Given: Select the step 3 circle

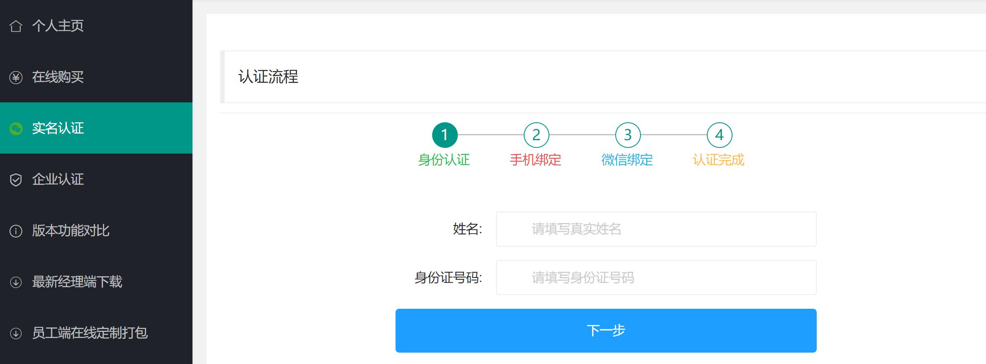Looking at the screenshot, I should tap(627, 135).
